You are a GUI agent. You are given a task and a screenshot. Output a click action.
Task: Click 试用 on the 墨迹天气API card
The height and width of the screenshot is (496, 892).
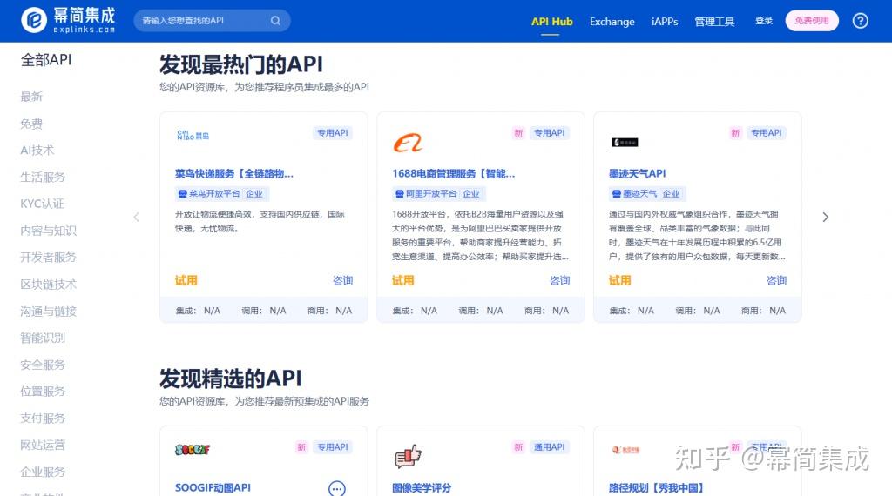[619, 280]
